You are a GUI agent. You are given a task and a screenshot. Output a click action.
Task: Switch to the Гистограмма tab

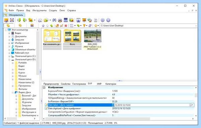(x=79, y=84)
